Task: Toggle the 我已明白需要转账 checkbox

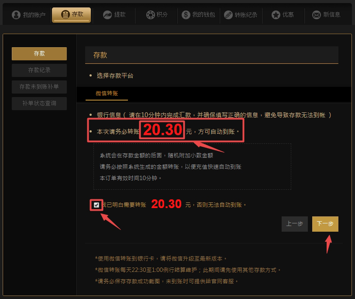Action: (97, 205)
